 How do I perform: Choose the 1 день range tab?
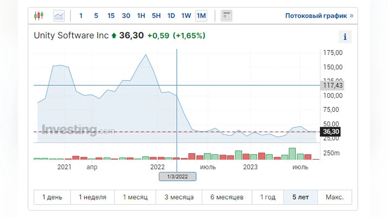tap(52, 197)
